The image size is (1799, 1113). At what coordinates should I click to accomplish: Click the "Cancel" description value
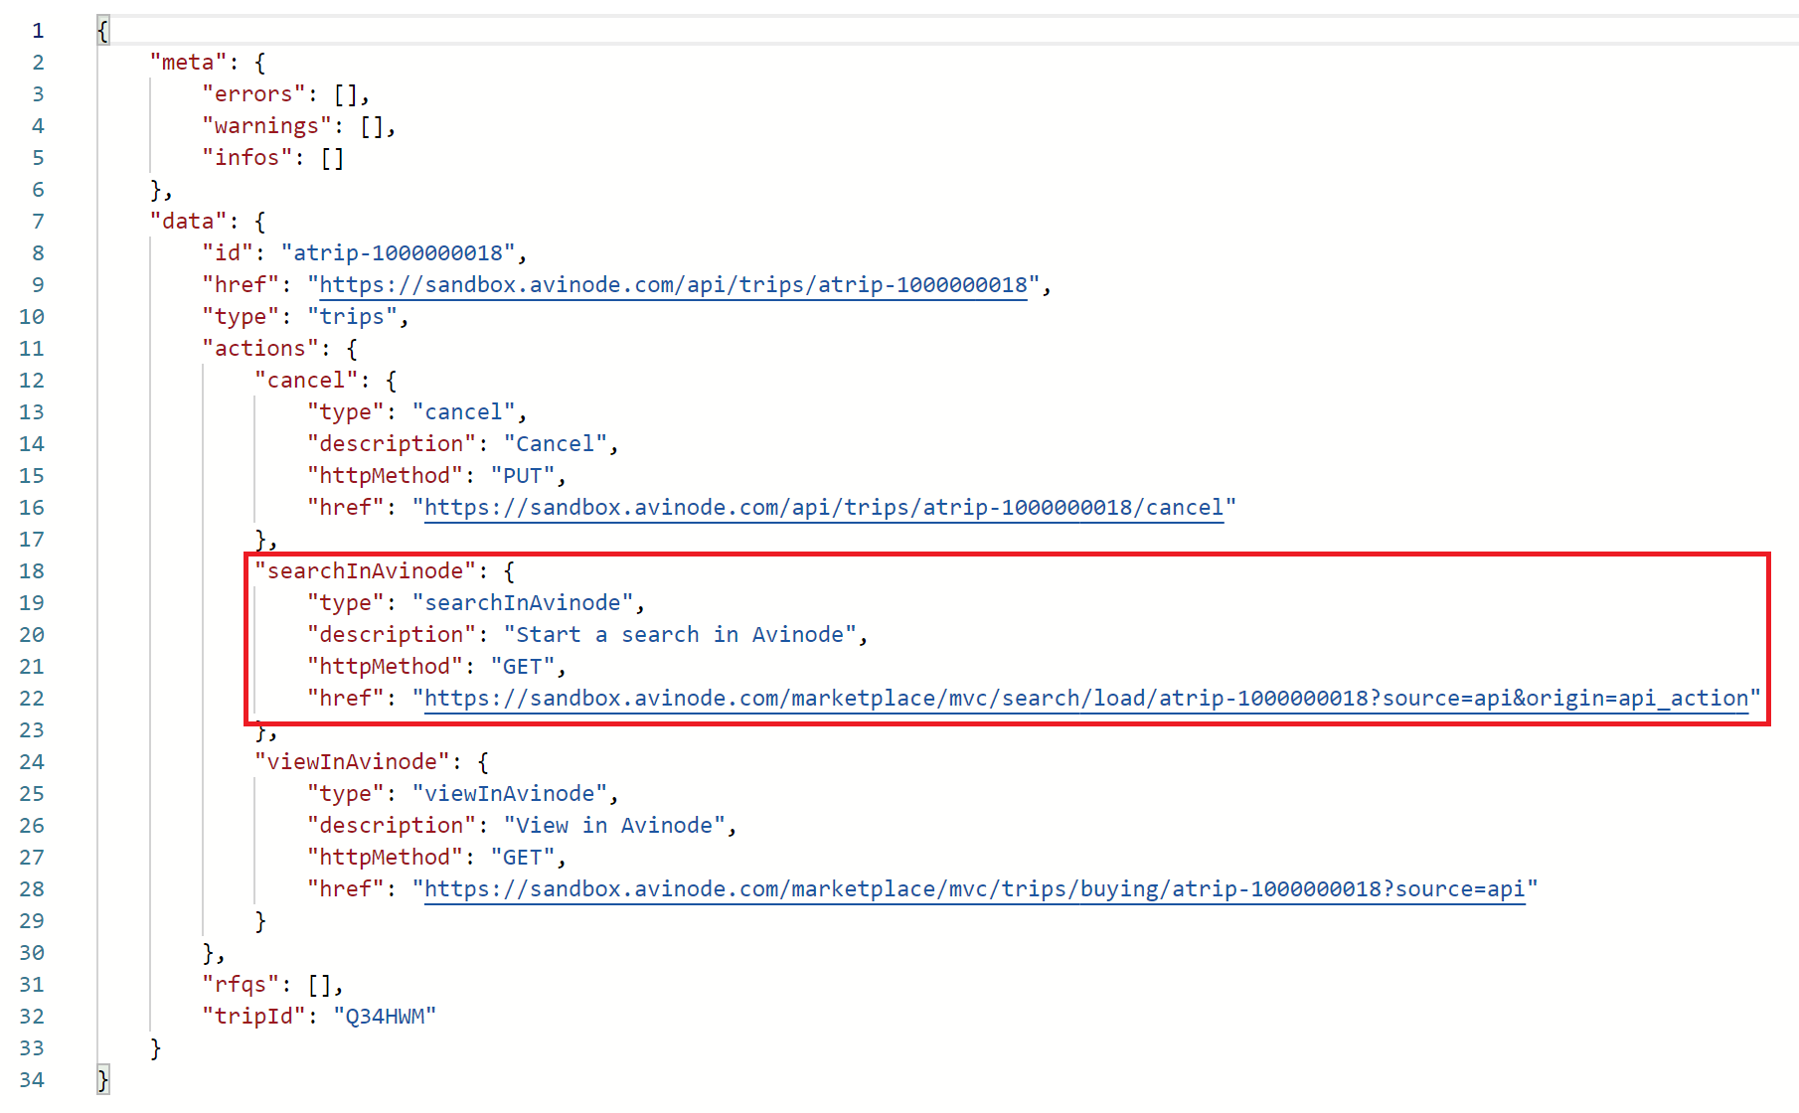556,444
